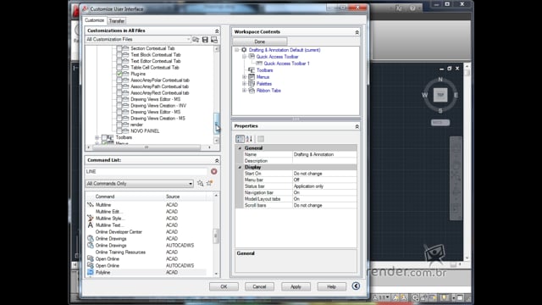Expand the Toolbars node in customizations tree
Screen dimensions: 542x305
coord(97,137)
